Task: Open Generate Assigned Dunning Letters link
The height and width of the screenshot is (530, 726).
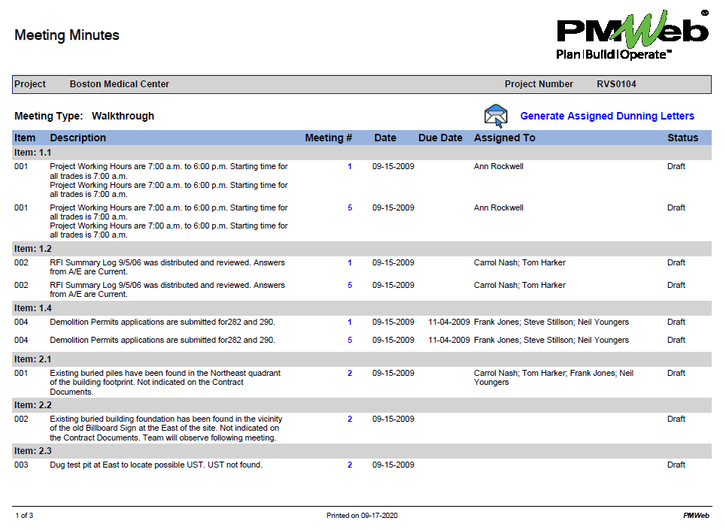Action: point(607,116)
